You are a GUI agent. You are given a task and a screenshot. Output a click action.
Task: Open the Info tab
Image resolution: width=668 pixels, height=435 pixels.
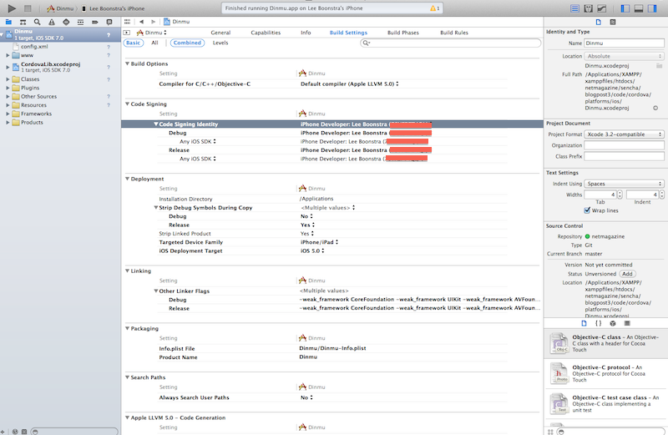click(306, 33)
